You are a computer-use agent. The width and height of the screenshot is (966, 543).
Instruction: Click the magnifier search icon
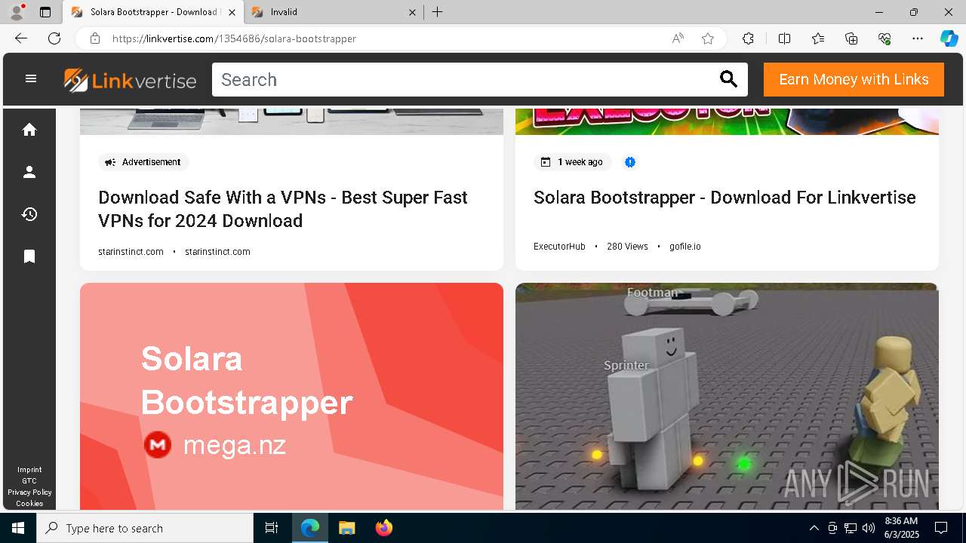[x=728, y=79]
